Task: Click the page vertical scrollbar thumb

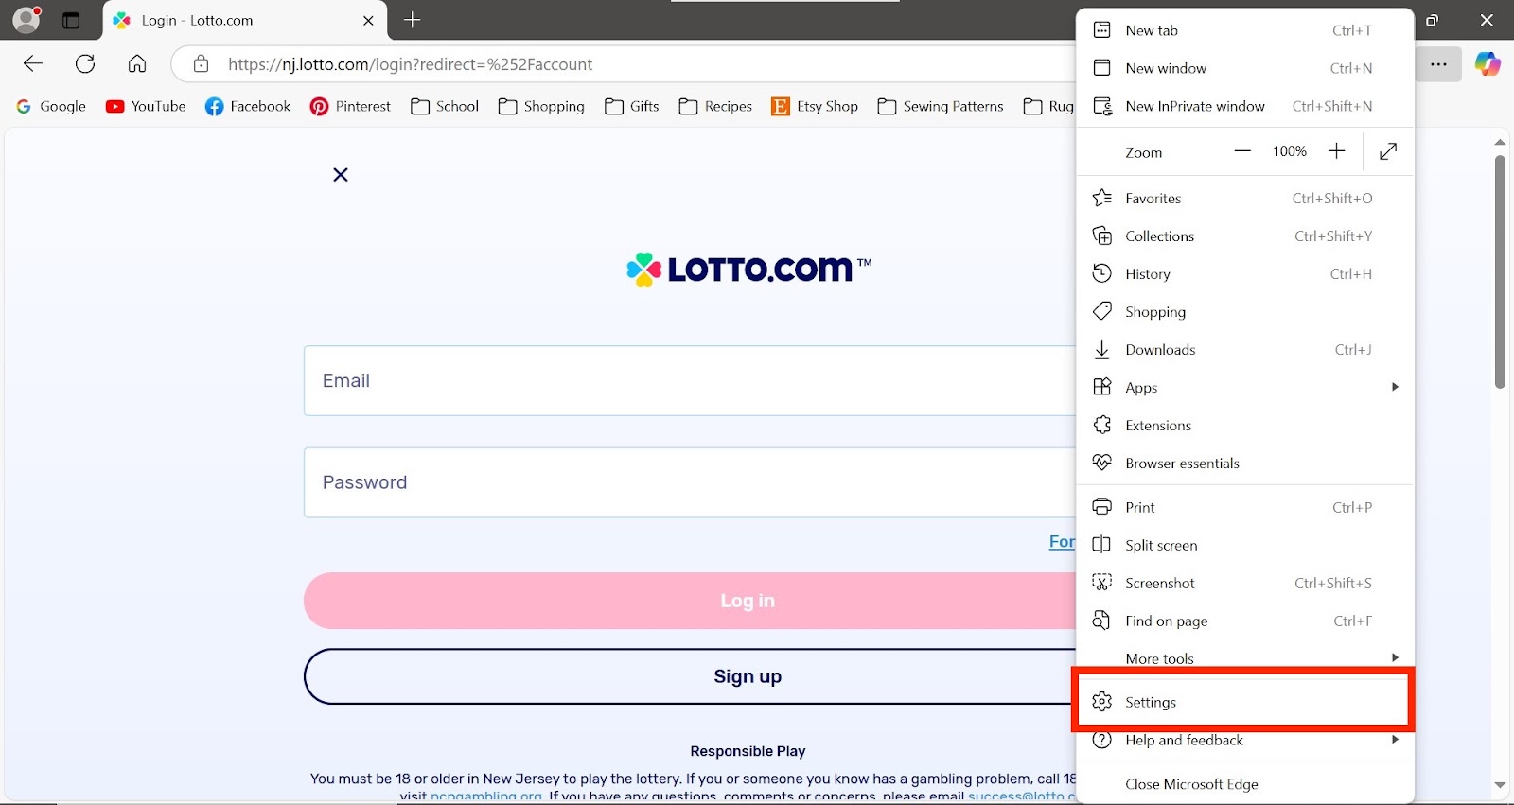Action: tap(1500, 272)
